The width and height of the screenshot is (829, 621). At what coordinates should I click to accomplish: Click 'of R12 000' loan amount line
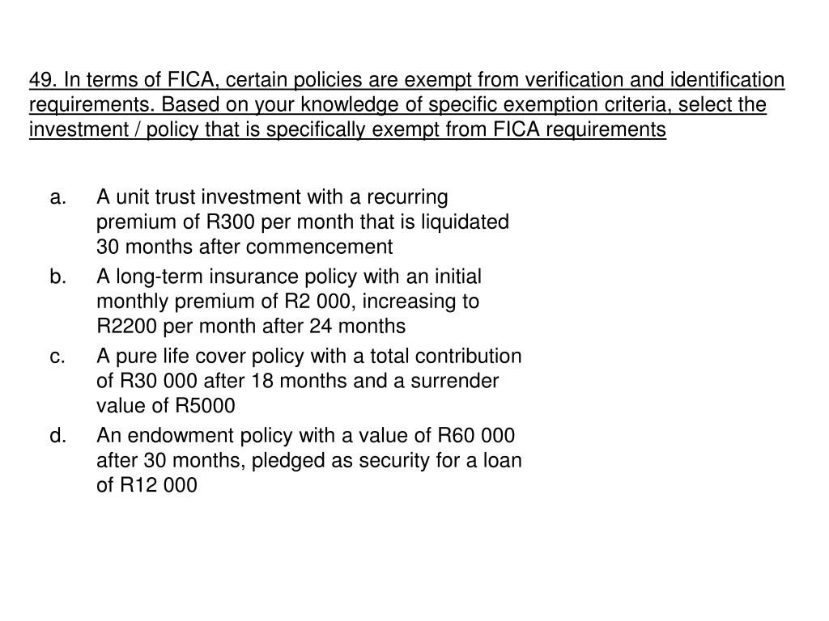pos(147,485)
